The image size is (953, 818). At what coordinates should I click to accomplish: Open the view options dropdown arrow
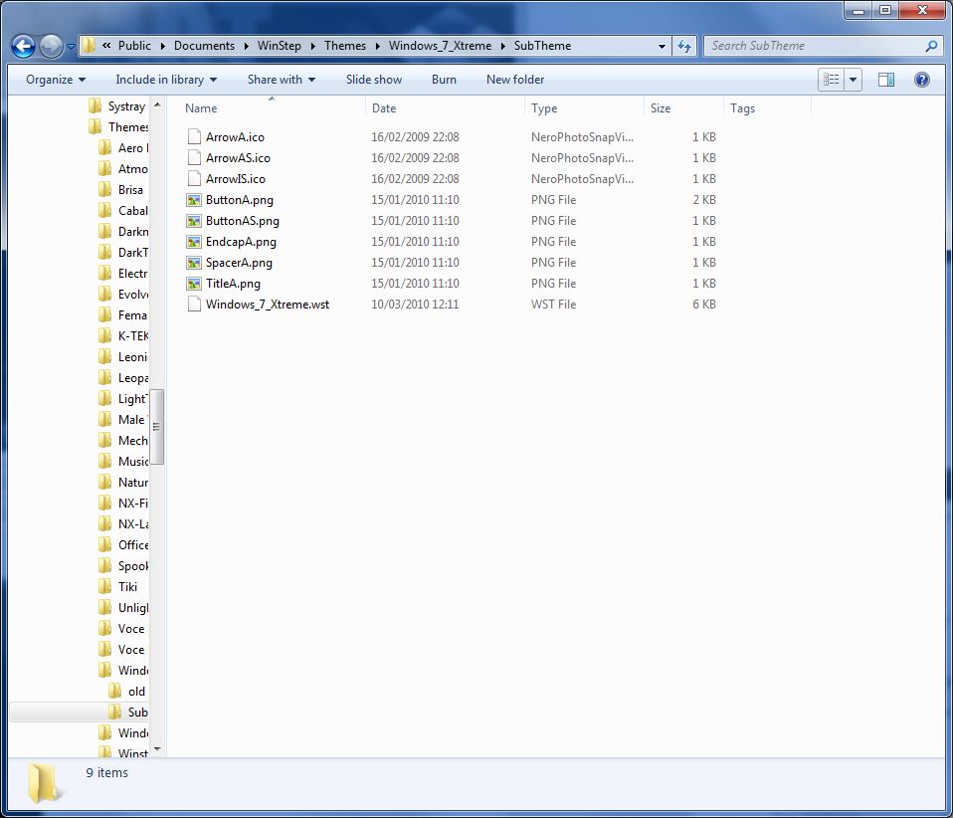click(853, 80)
